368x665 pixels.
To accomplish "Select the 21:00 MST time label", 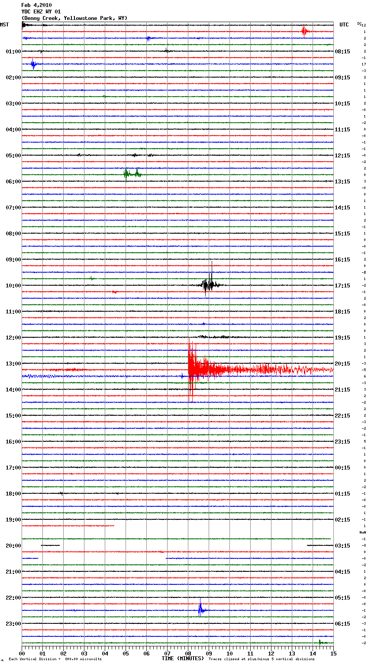I will click(13, 572).
